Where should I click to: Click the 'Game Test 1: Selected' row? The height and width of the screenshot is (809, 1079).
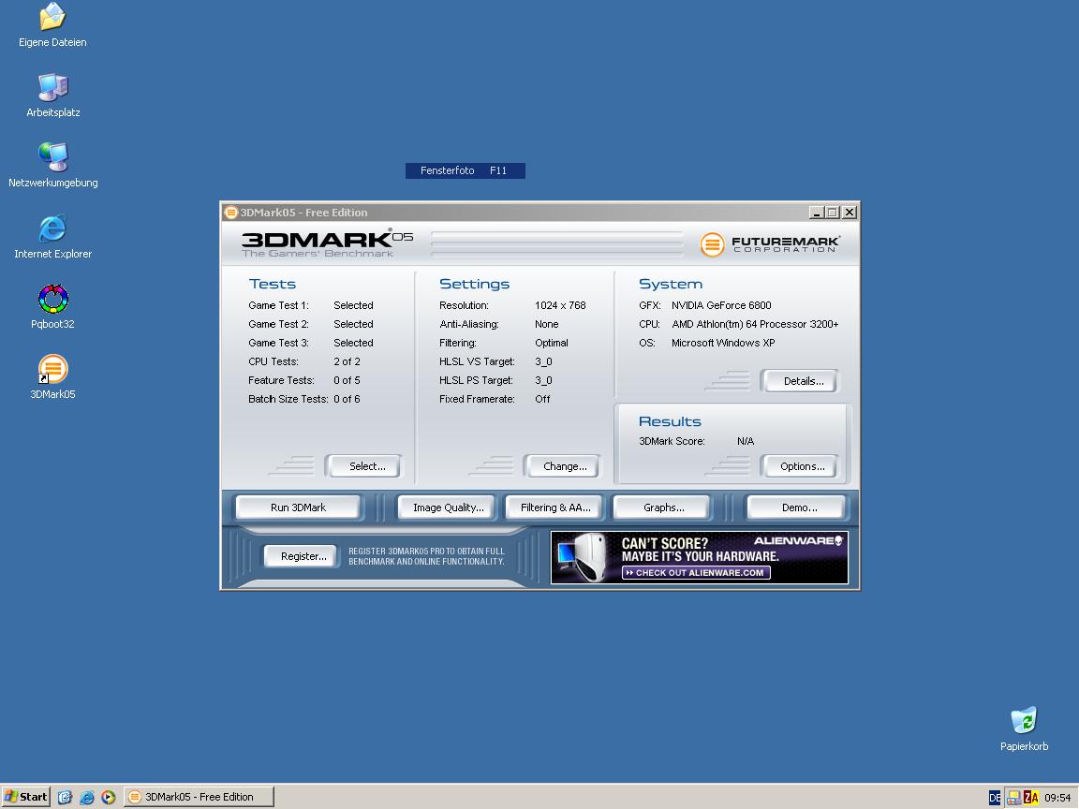pyautogui.click(x=311, y=304)
